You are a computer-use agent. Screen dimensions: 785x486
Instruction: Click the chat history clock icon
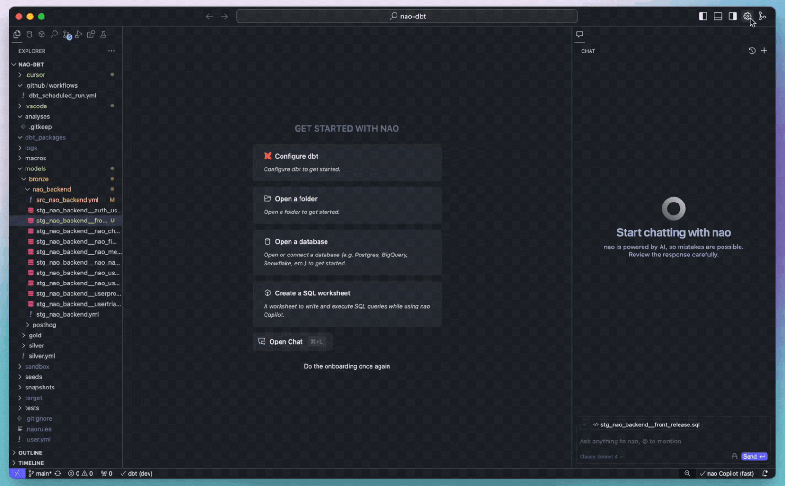(752, 51)
